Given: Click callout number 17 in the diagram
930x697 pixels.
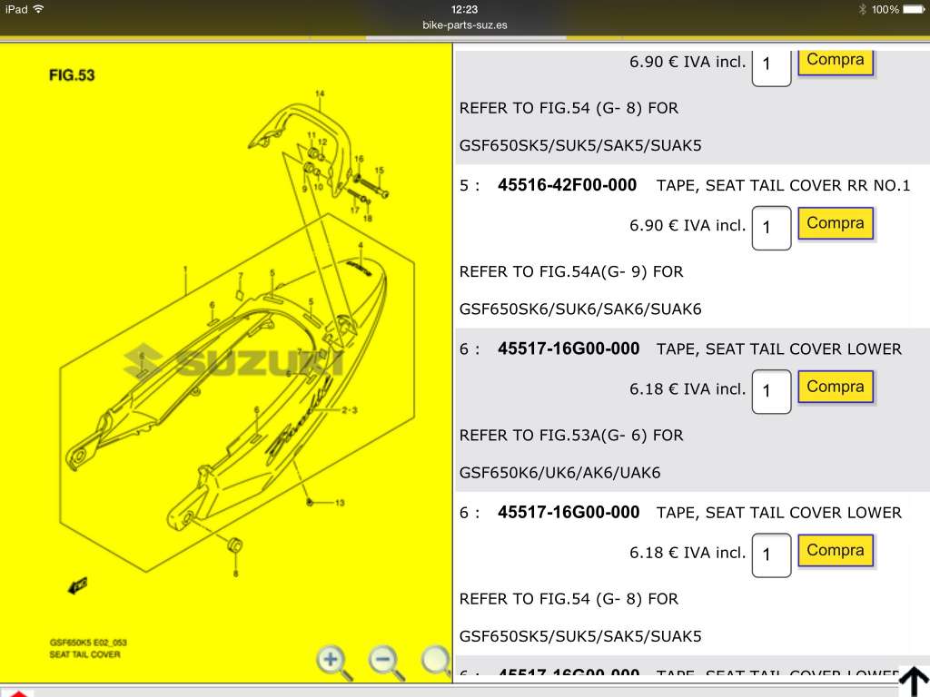Looking at the screenshot, I should click(355, 210).
